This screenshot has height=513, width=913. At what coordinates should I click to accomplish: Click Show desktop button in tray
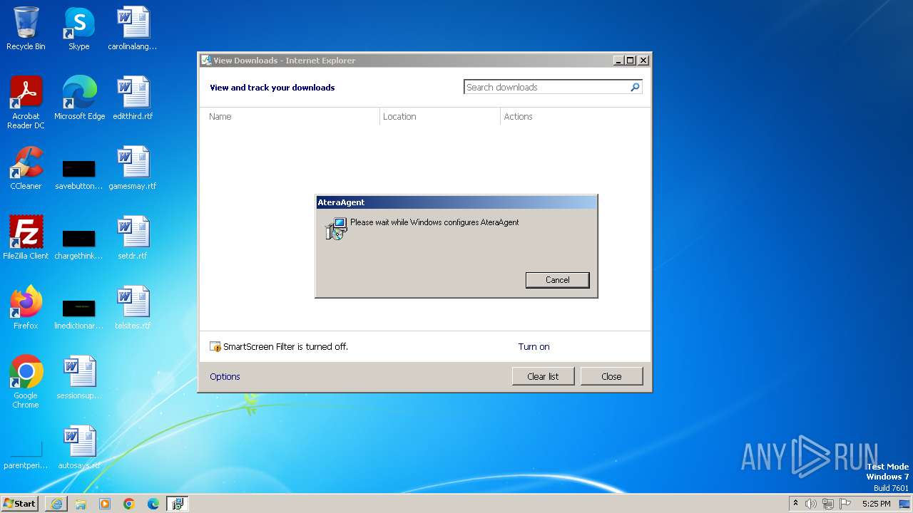pos(904,504)
